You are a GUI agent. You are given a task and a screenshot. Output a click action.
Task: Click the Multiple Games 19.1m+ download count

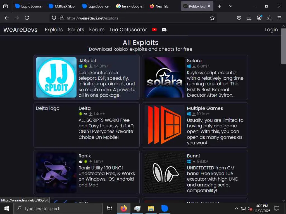pyautogui.click(x=203, y=114)
